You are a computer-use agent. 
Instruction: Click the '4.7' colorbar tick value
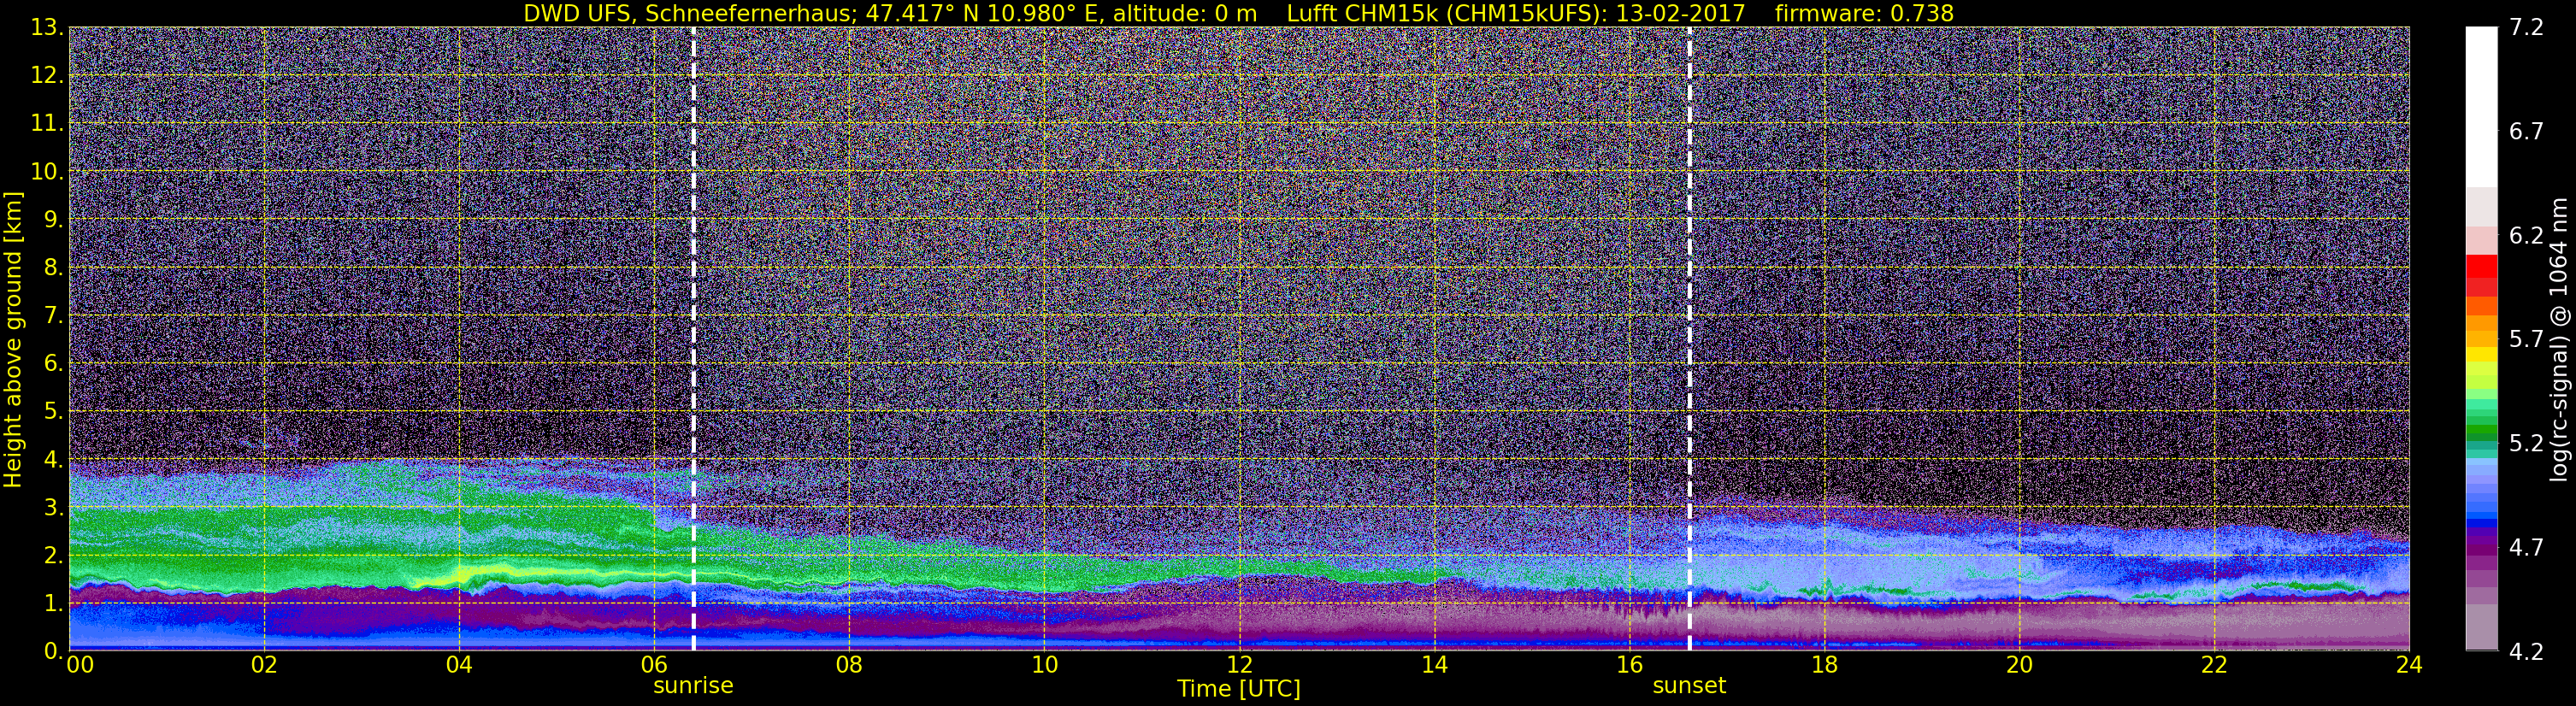[x=2526, y=547]
